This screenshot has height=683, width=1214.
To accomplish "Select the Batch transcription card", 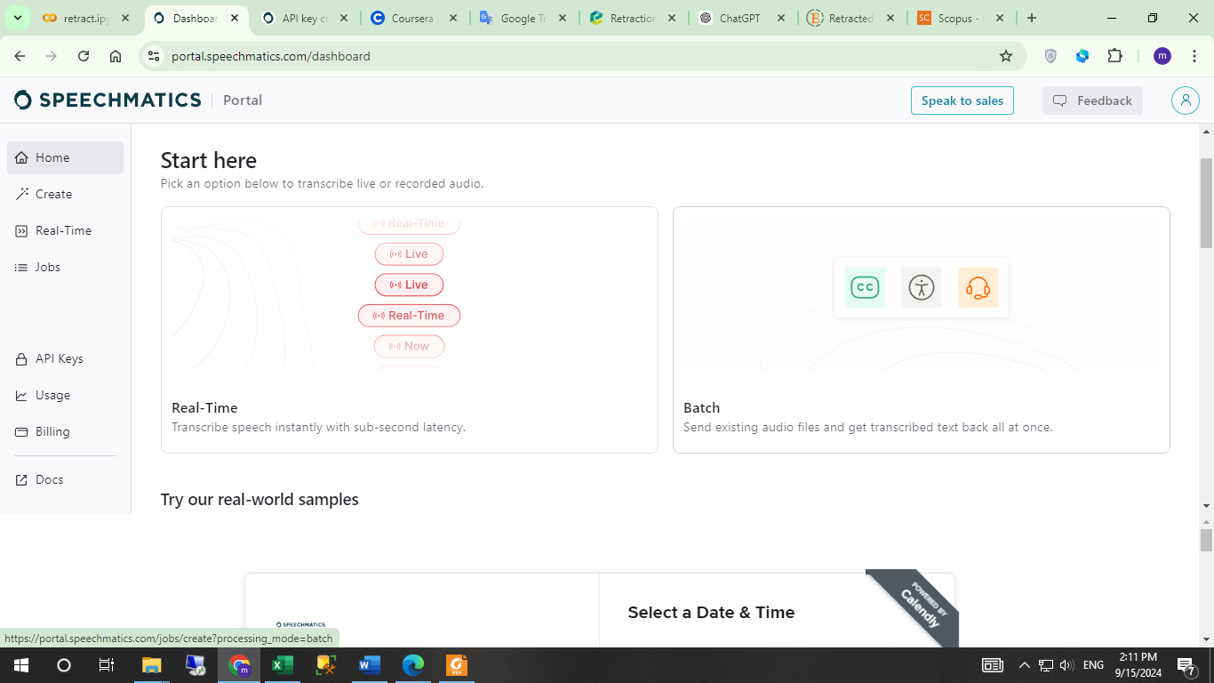I will (x=922, y=330).
